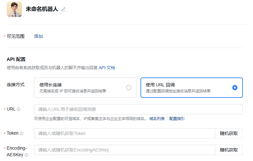Click 随机获取 button for EncodingAESKey
This screenshot has height=161, width=253.
click(x=229, y=150)
